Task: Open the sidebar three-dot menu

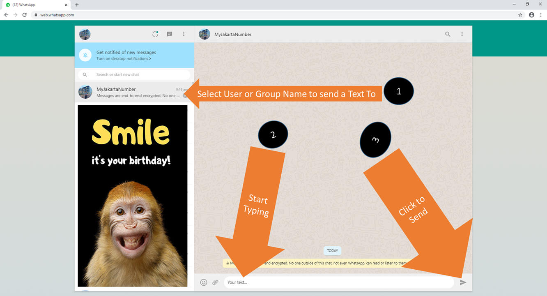Action: click(x=184, y=34)
